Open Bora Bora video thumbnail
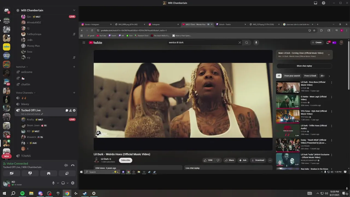Viewport: 350px width, 197px height. [288, 87]
